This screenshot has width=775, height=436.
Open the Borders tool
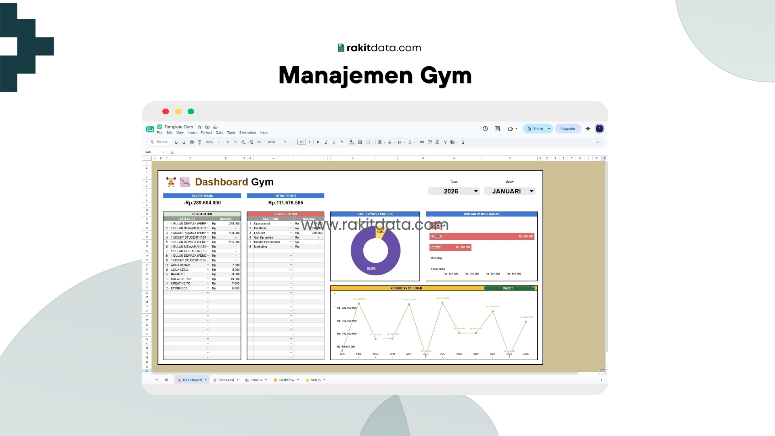[x=360, y=142]
